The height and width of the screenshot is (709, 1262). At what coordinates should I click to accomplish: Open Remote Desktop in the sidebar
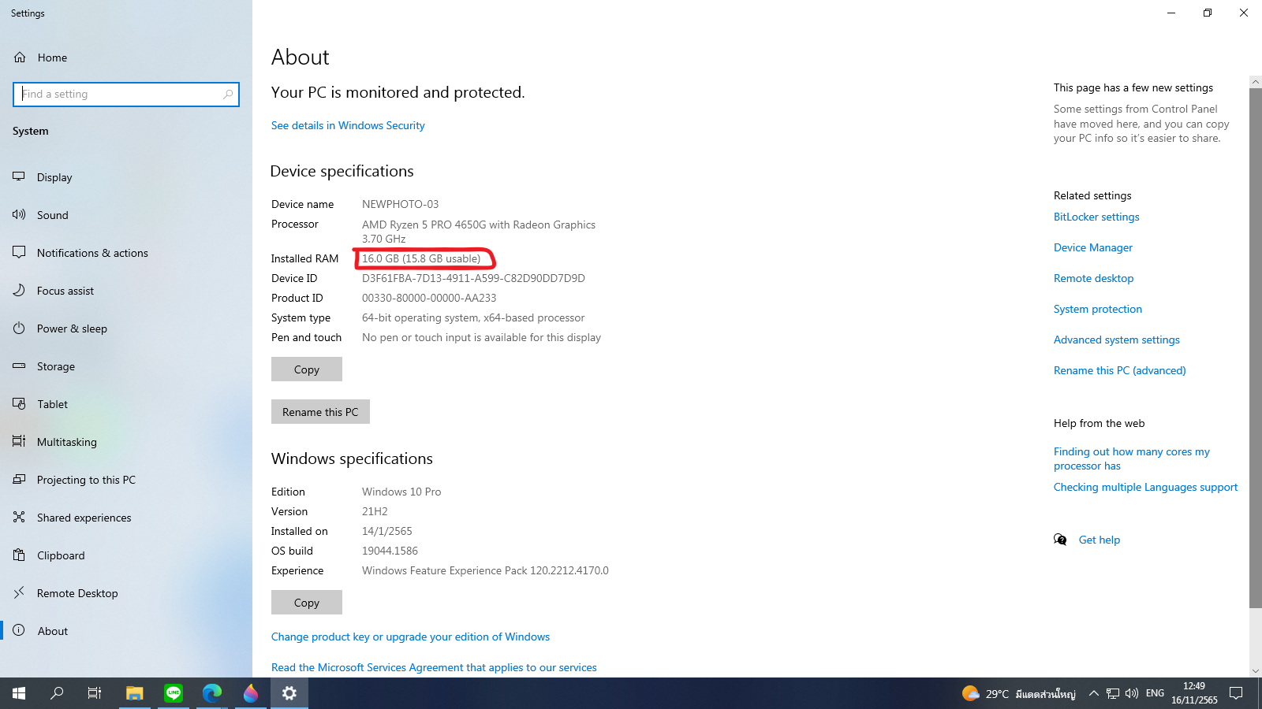tap(77, 593)
